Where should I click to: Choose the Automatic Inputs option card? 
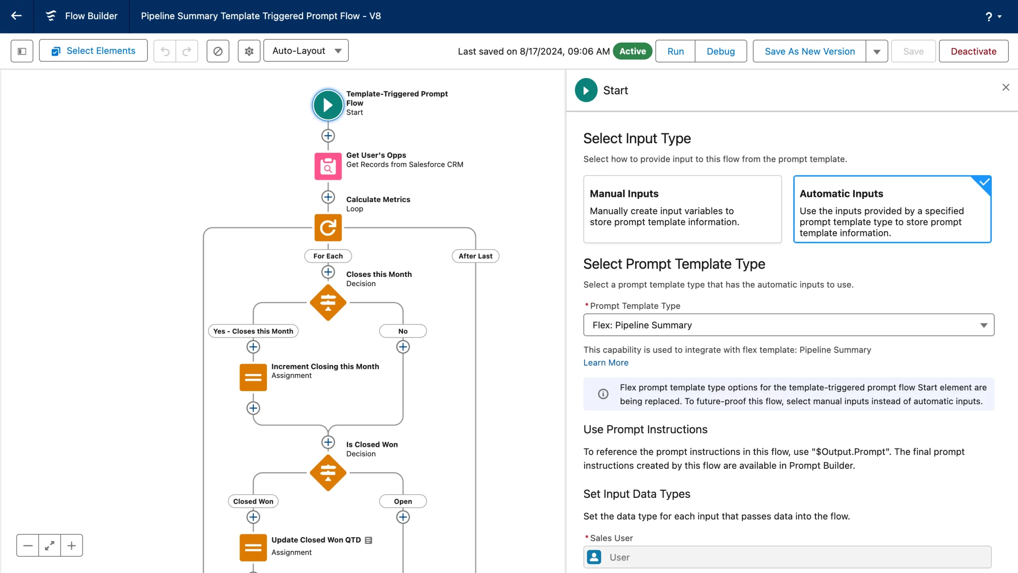click(892, 209)
